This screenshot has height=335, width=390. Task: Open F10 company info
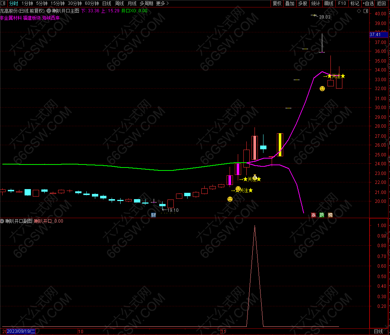(342, 3)
